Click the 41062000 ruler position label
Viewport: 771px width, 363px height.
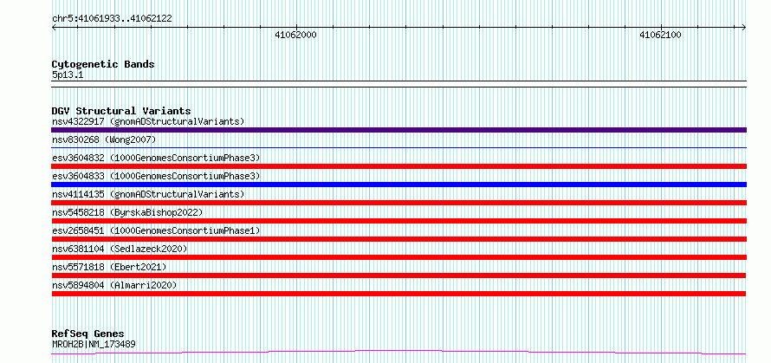295,36
